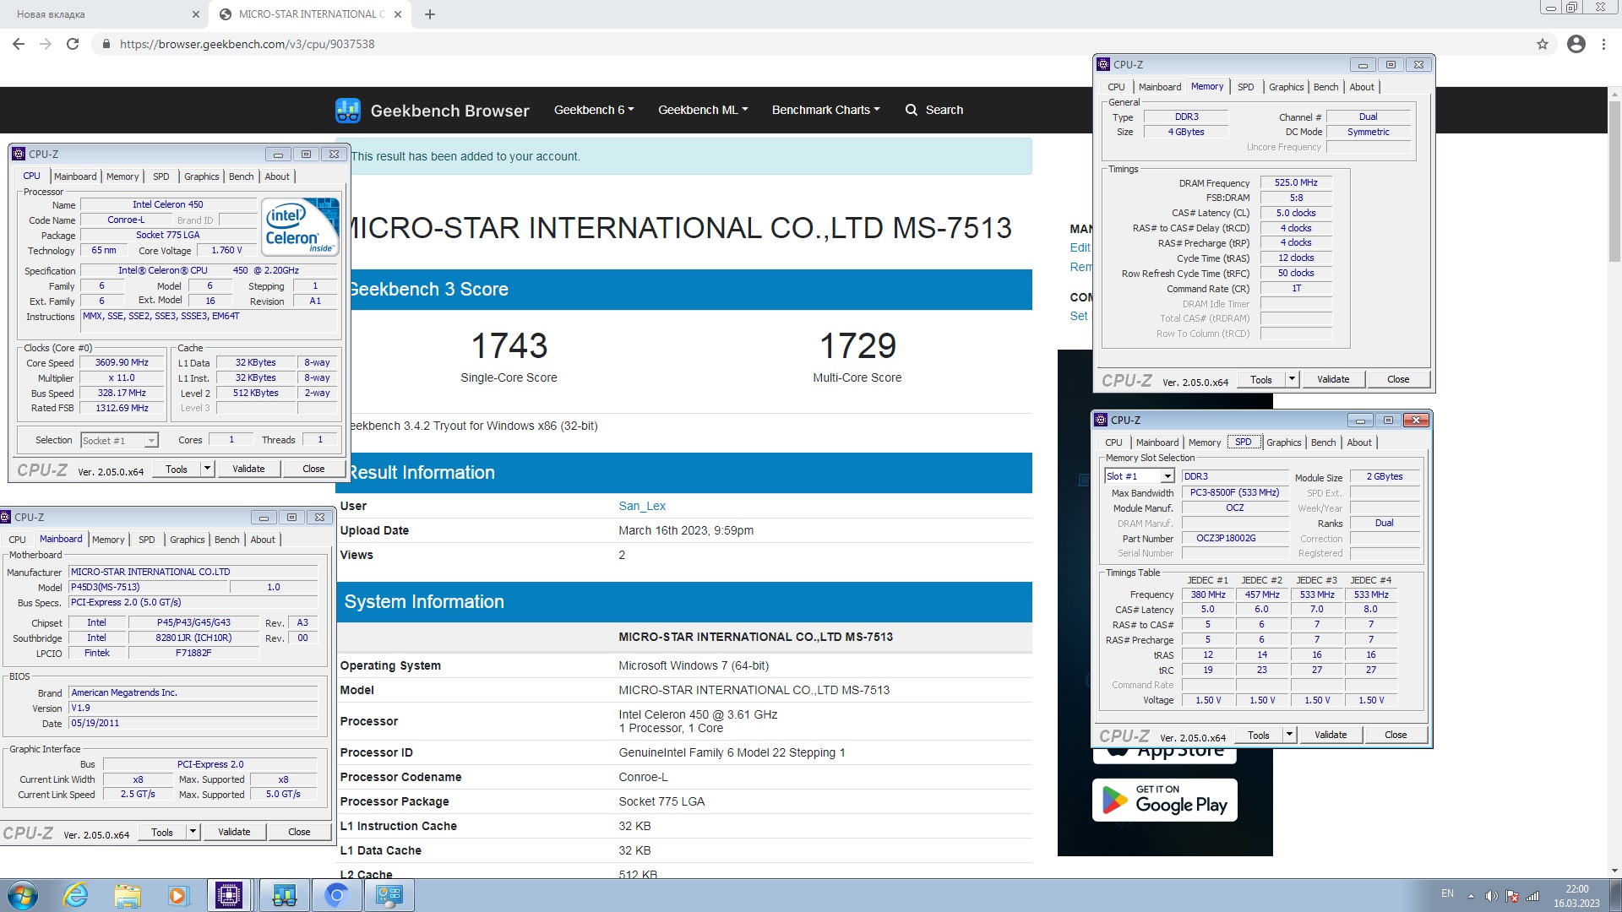The image size is (1622, 912).
Task: Click the network signal tray icon
Action: [x=1532, y=896]
